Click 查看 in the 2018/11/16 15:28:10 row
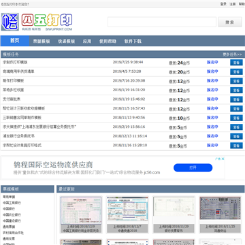Viewport: 245px width, 245px height. (x=236, y=146)
